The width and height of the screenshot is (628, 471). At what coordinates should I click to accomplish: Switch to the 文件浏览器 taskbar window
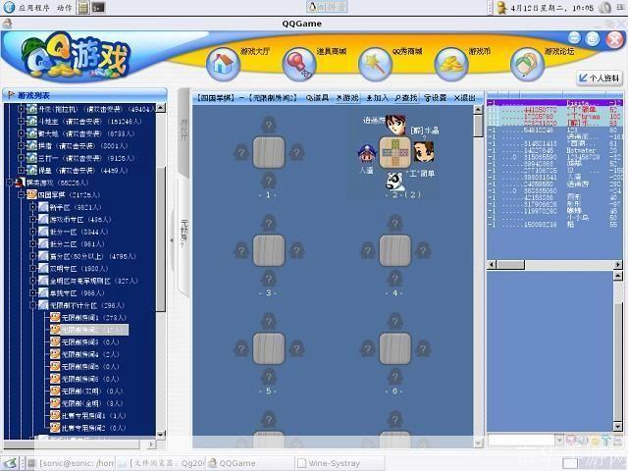click(161, 463)
